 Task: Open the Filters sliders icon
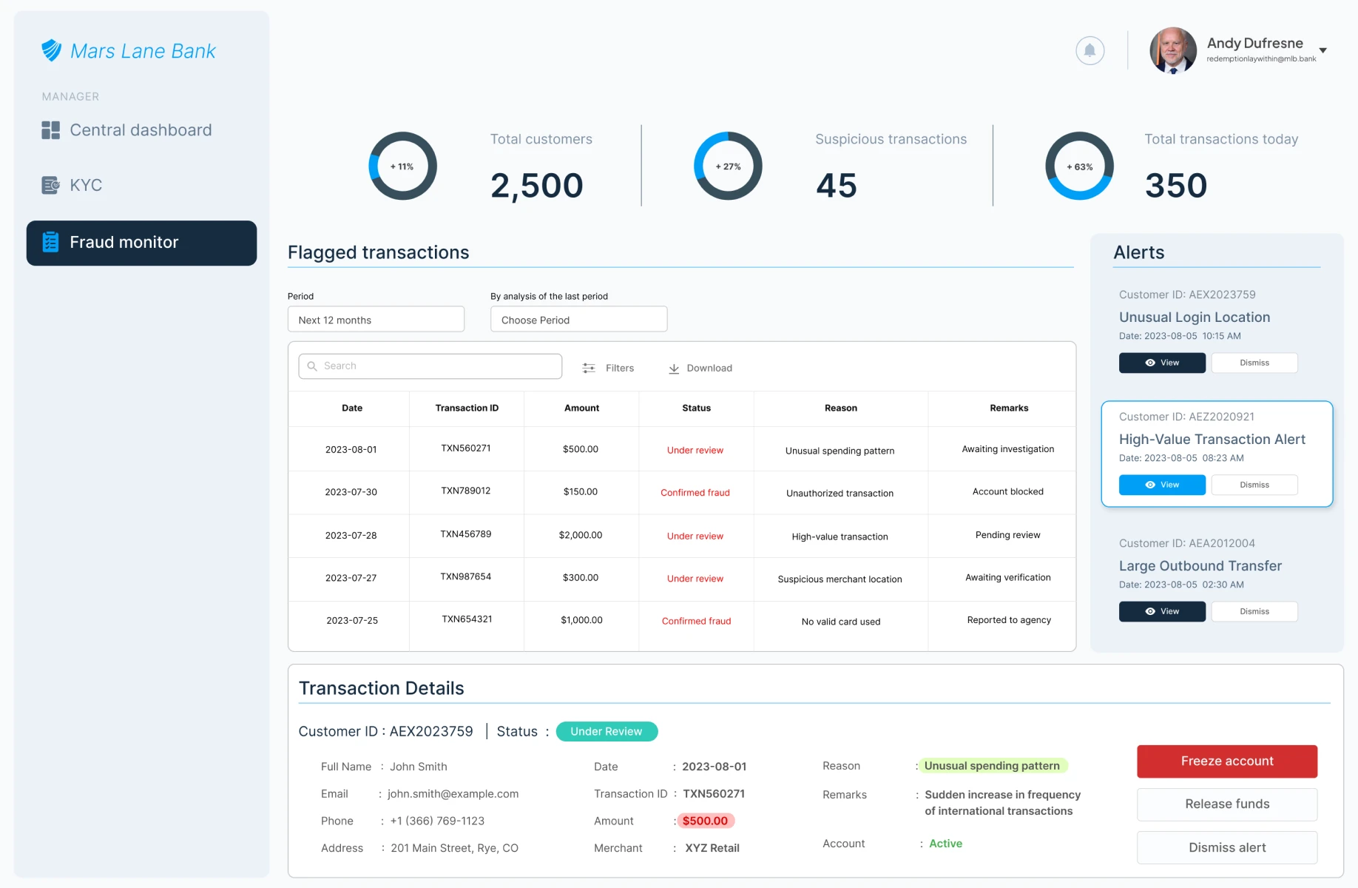pyautogui.click(x=589, y=368)
